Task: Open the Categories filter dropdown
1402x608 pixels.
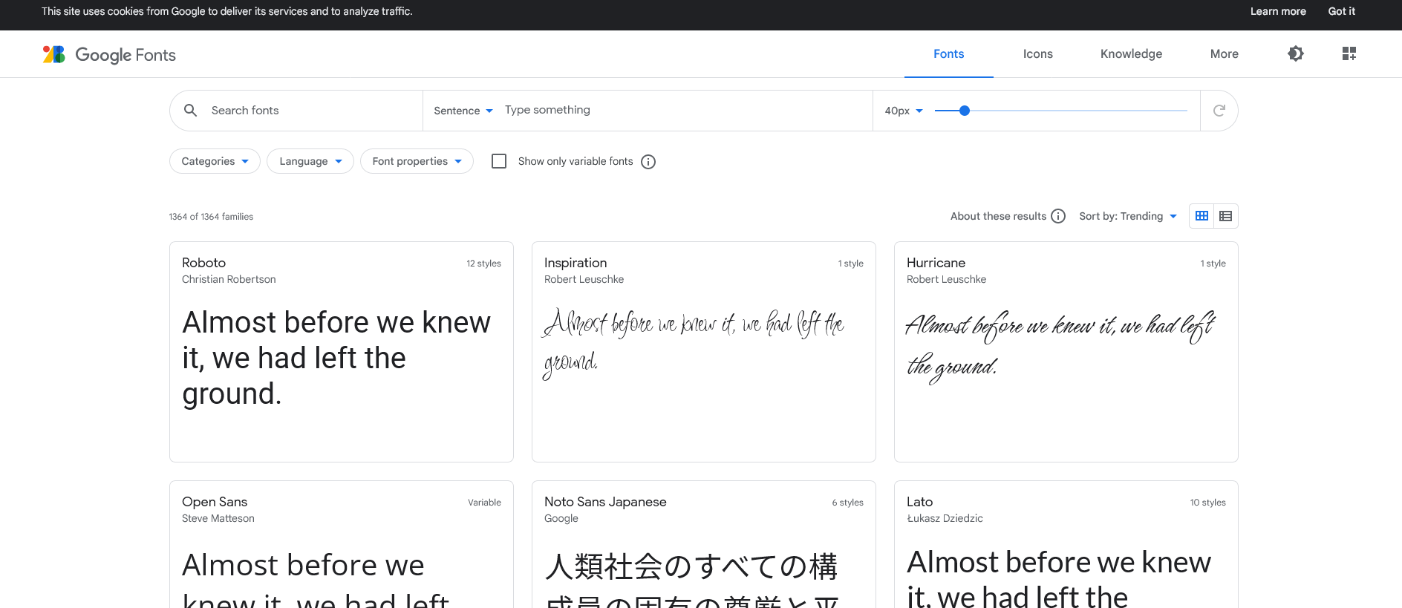Action: [215, 161]
